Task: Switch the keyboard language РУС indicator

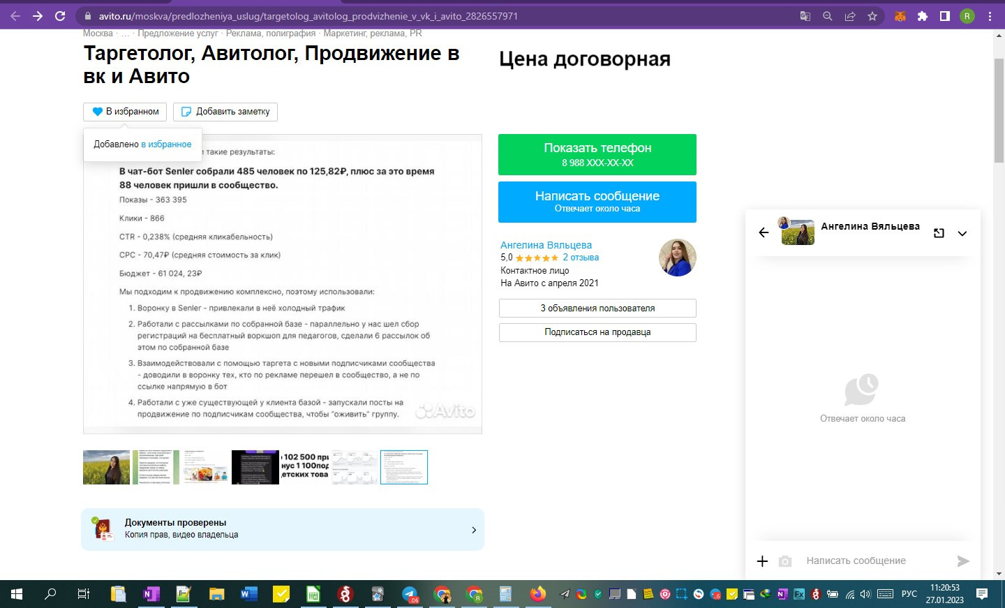Action: 909,594
